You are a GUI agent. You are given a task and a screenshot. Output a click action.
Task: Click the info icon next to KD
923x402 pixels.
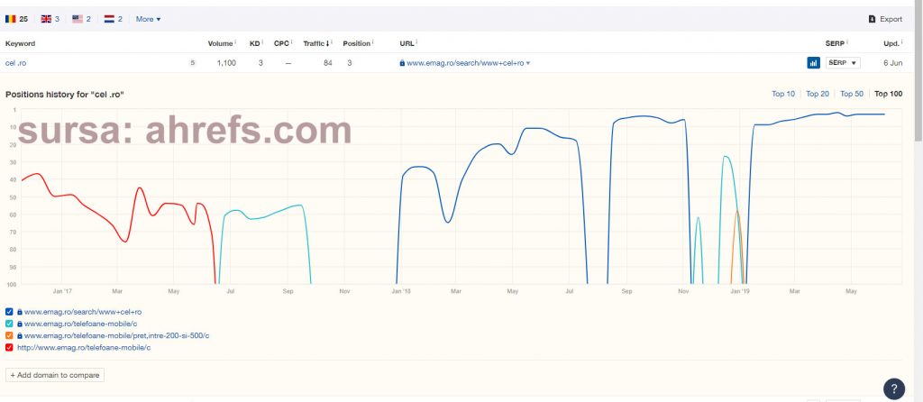(x=262, y=42)
